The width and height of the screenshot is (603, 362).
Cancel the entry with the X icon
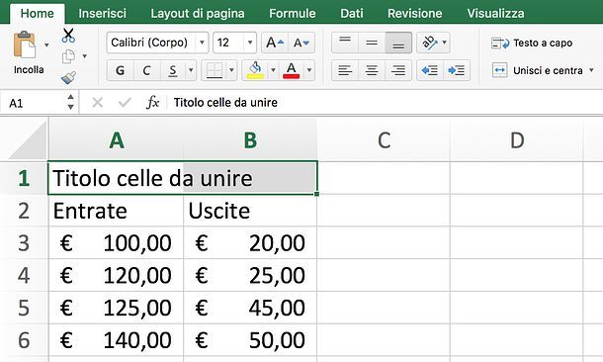(x=97, y=102)
